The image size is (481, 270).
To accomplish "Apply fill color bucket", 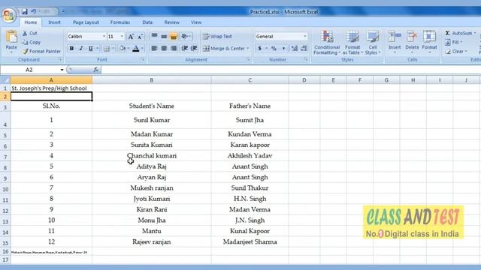I will pyautogui.click(x=123, y=48).
